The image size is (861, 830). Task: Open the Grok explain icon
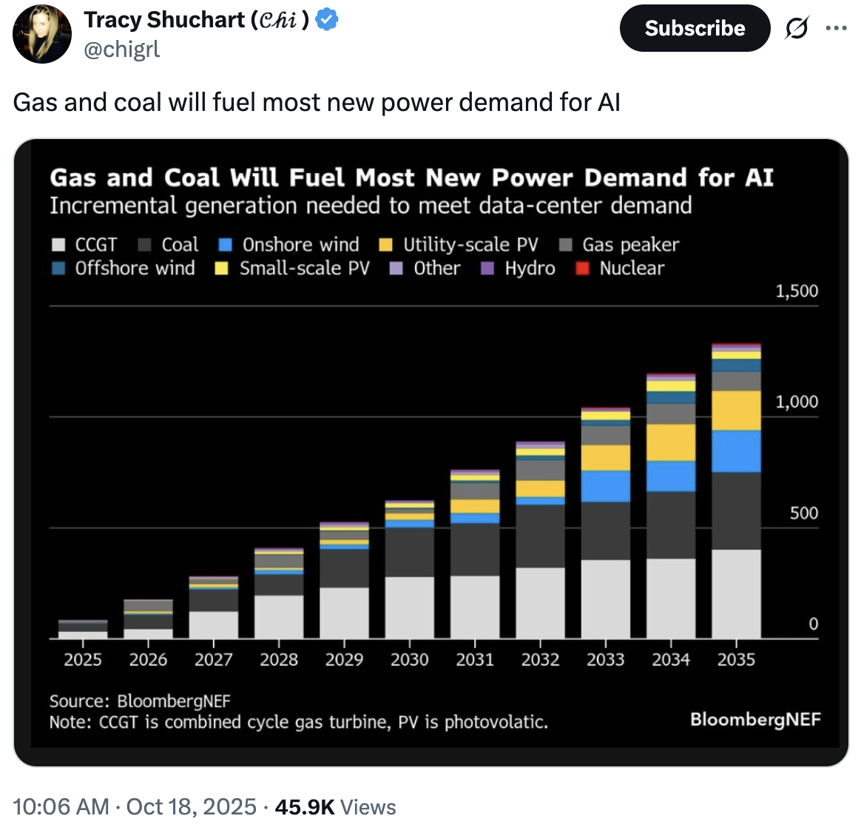[796, 28]
